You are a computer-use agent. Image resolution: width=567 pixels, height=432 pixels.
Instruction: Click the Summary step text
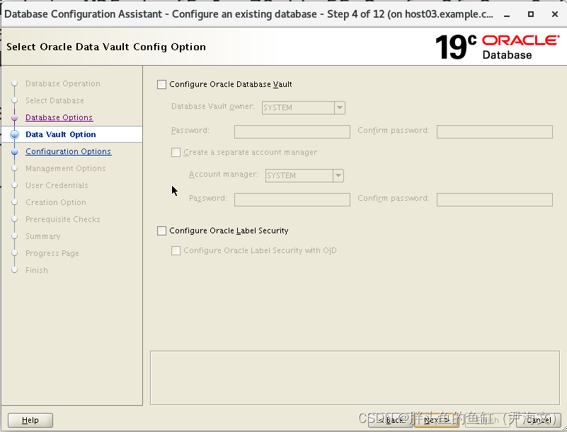tap(42, 236)
